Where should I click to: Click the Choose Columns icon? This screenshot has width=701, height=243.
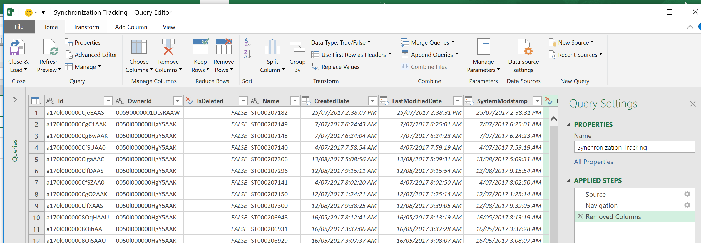139,47
